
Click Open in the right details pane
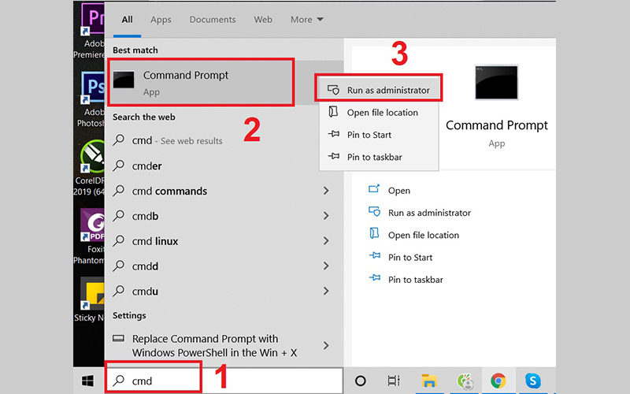[398, 191]
